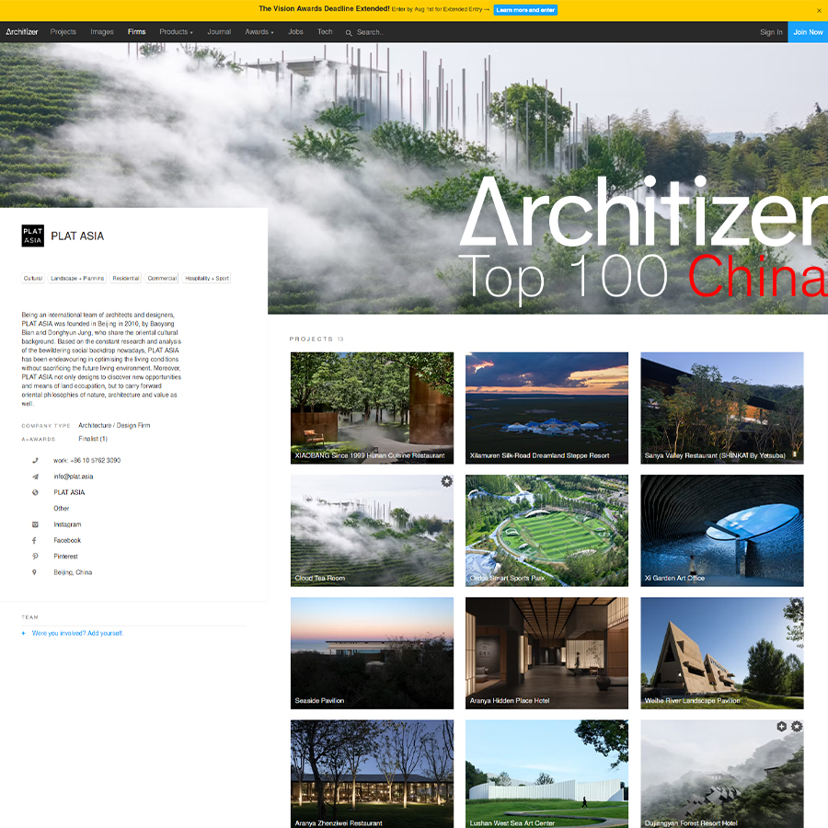This screenshot has width=828, height=828.
Task: Click the award badge on Cloud Tea Room
Action: (446, 481)
